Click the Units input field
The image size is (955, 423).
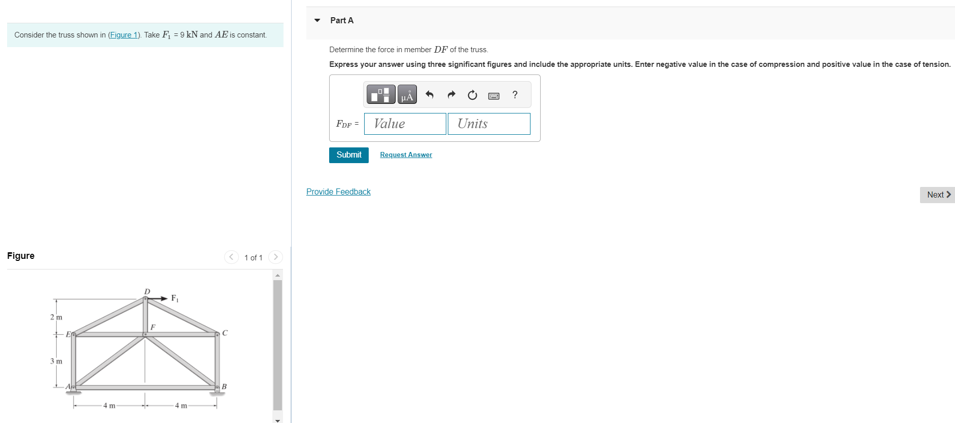(489, 124)
